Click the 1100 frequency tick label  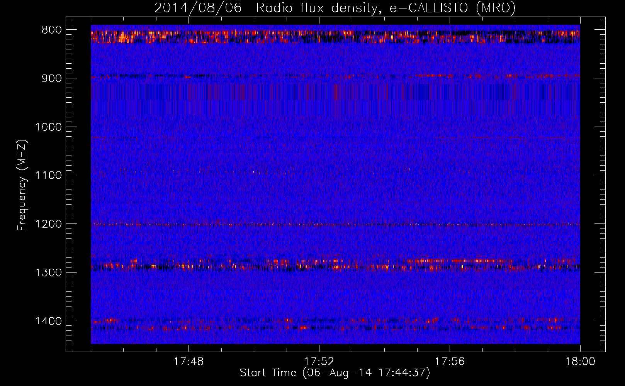48,175
